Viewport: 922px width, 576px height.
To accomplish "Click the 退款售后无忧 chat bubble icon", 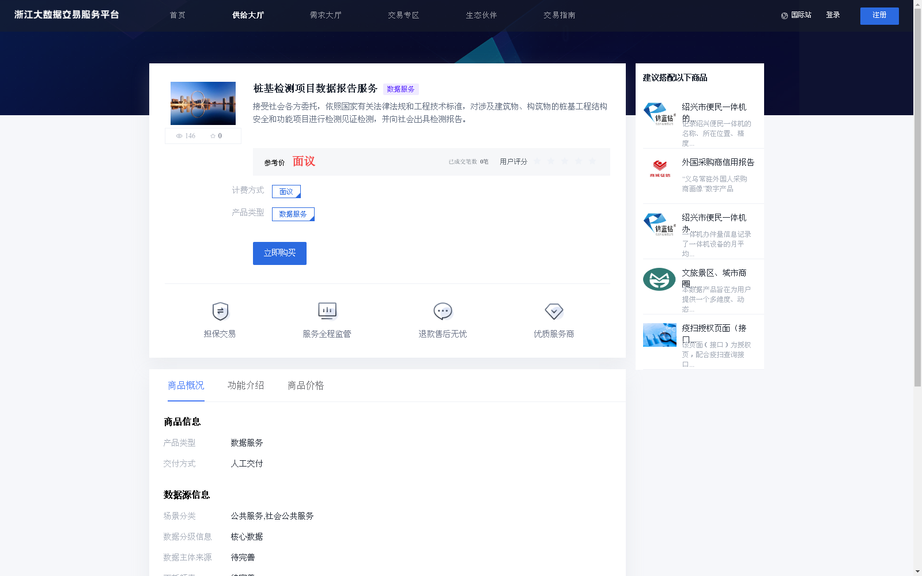I will [443, 311].
